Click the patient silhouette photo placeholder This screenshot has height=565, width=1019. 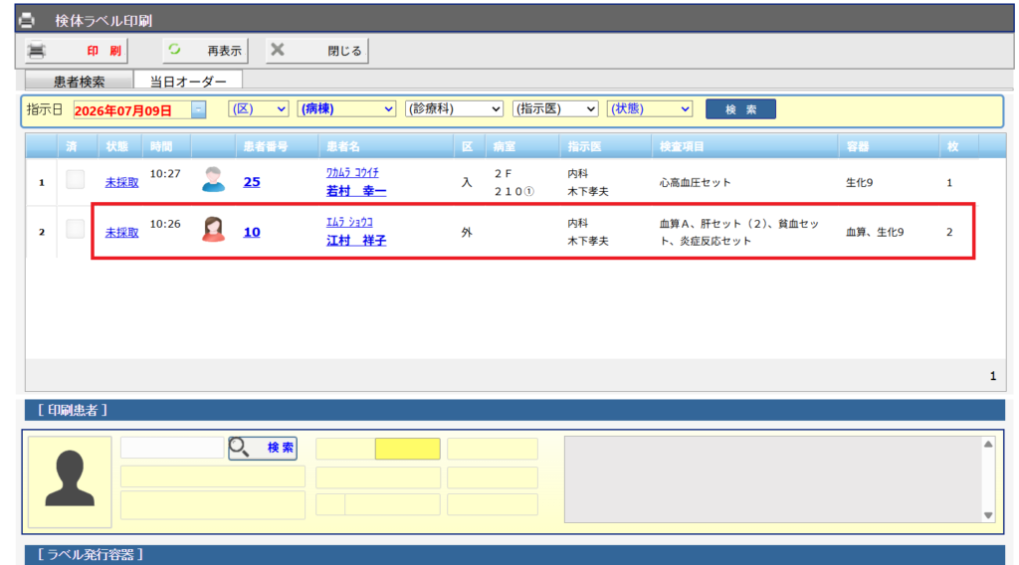point(70,481)
